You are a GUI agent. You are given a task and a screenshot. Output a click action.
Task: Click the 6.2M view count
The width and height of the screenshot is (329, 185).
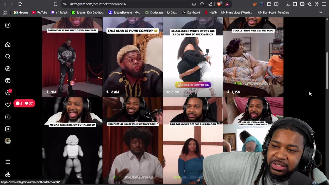click(173, 92)
